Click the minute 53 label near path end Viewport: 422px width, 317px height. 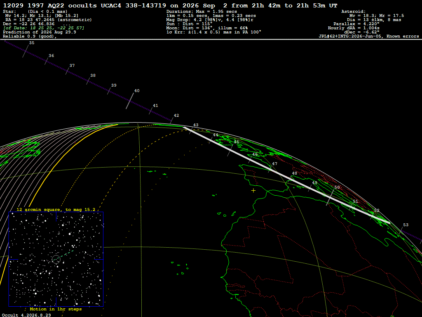tap(406, 225)
